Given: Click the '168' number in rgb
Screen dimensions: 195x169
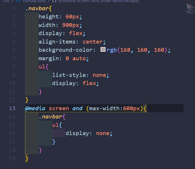Looking at the screenshot, I should click(125, 50).
